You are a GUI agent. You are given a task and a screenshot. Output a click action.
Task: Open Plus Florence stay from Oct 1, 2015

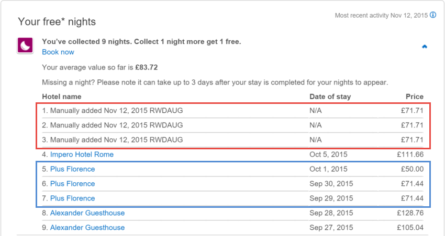(72, 169)
